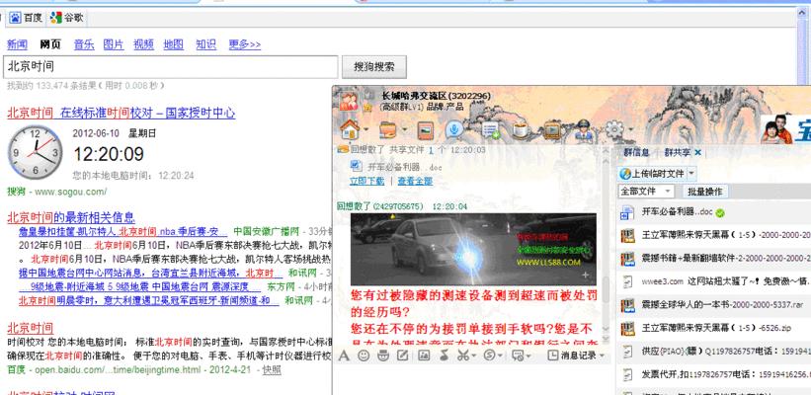
Task: Open the group shared folder icon
Action: point(387,129)
